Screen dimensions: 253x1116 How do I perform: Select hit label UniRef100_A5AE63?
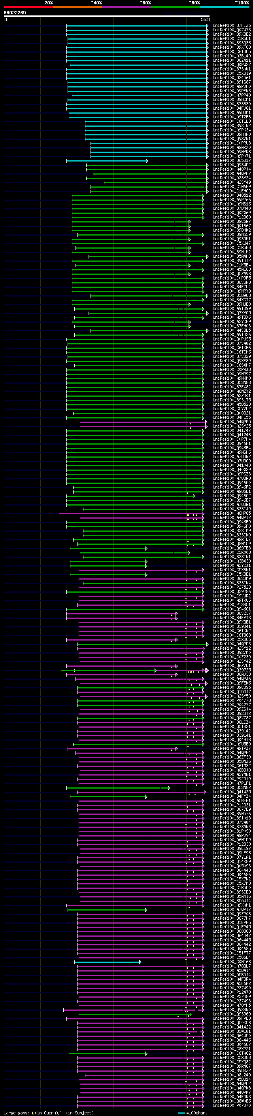coord(232,270)
